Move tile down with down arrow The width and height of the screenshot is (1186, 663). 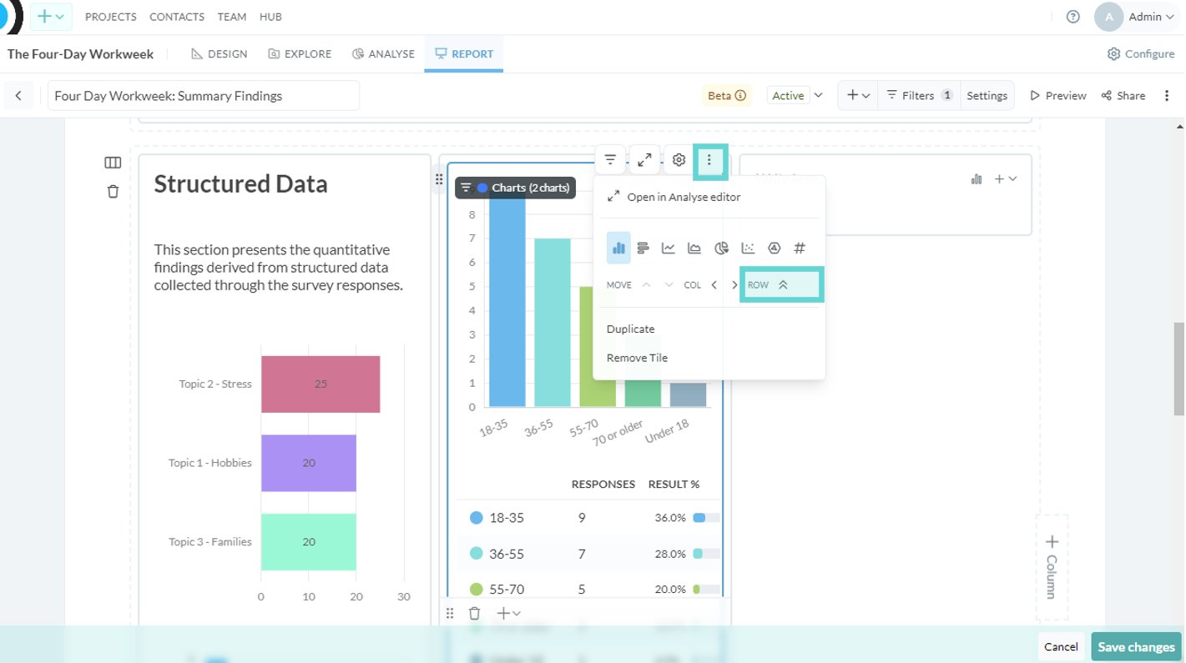[669, 284]
